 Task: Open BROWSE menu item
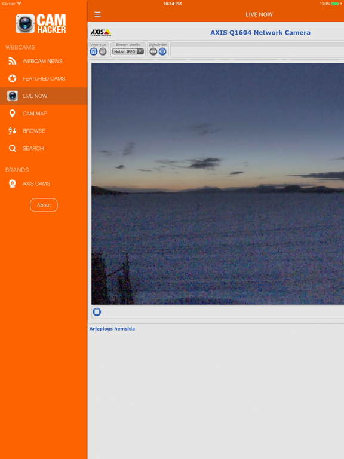coord(43,131)
